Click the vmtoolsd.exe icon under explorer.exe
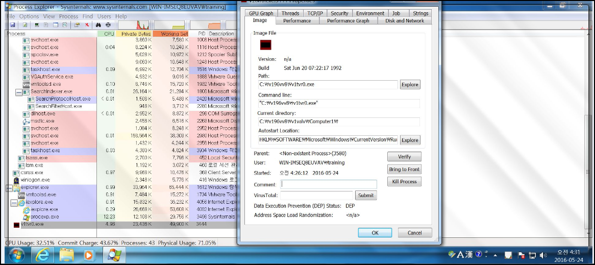The width and height of the screenshot is (595, 265). pos(21,195)
